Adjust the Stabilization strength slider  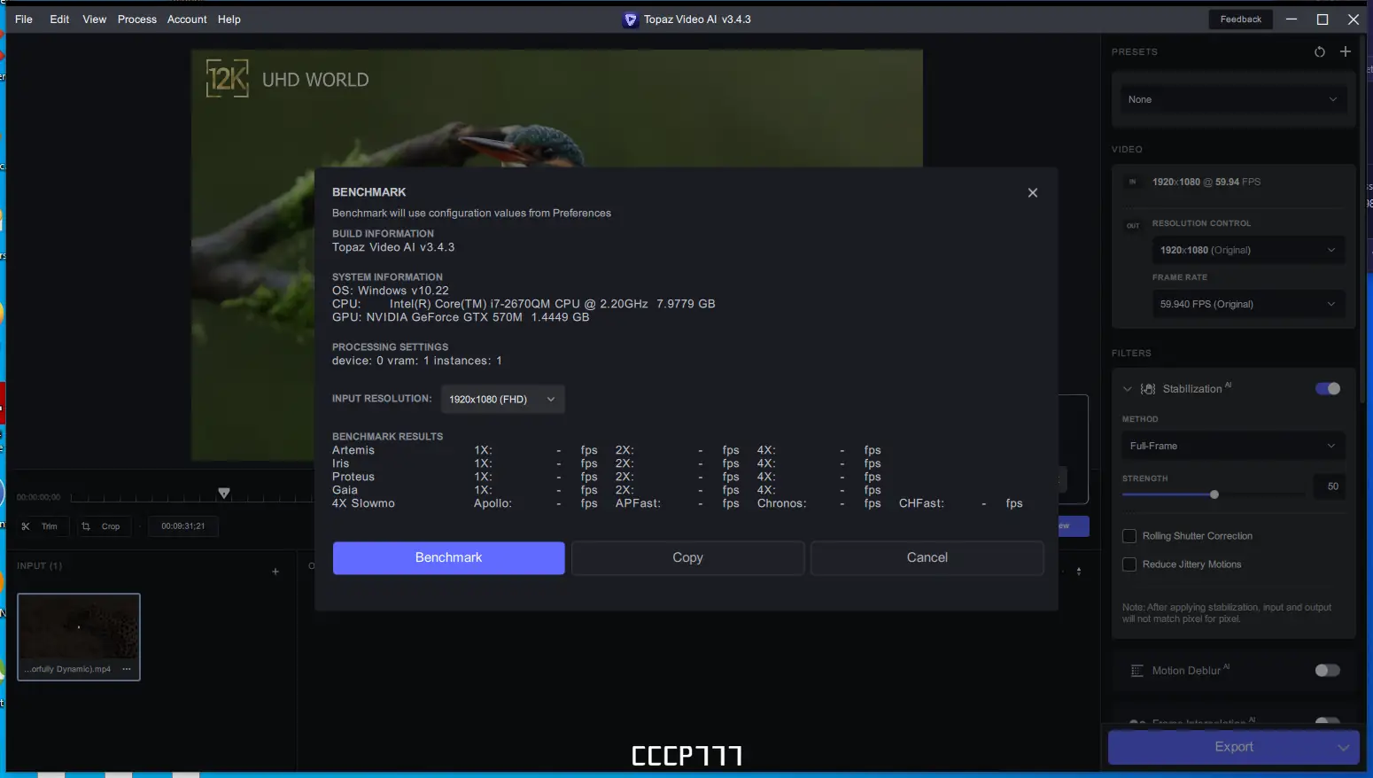pos(1214,494)
